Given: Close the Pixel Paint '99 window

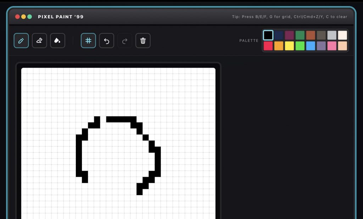Looking at the screenshot, I should (17, 17).
